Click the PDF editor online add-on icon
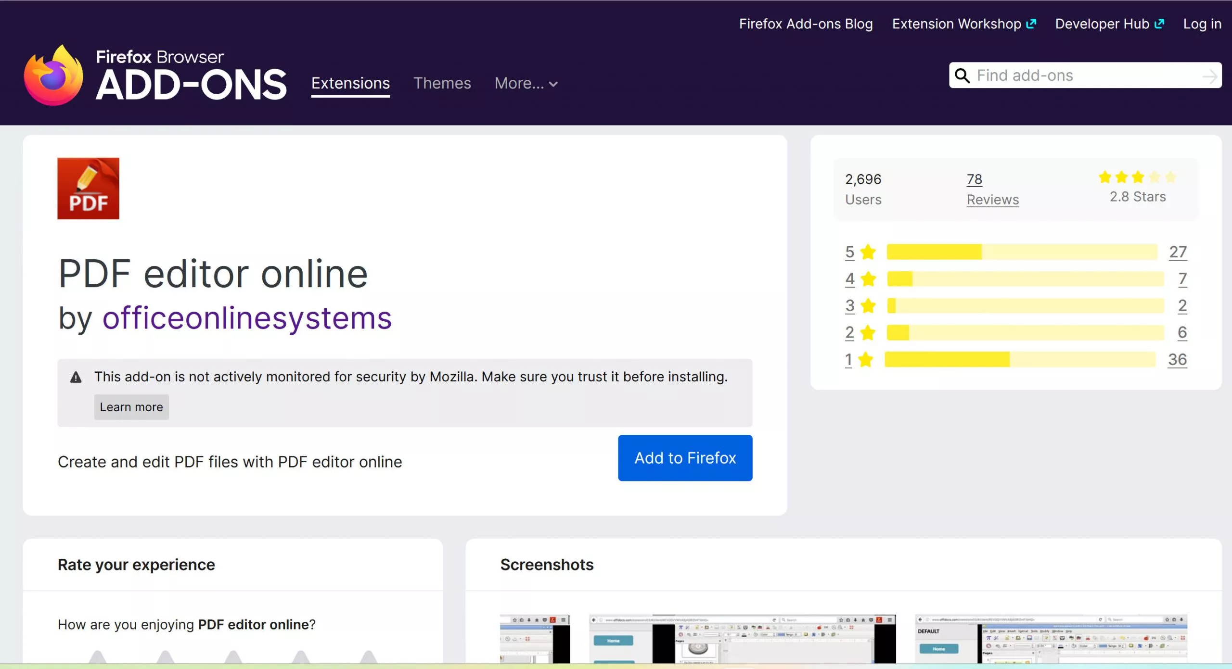 pos(88,188)
